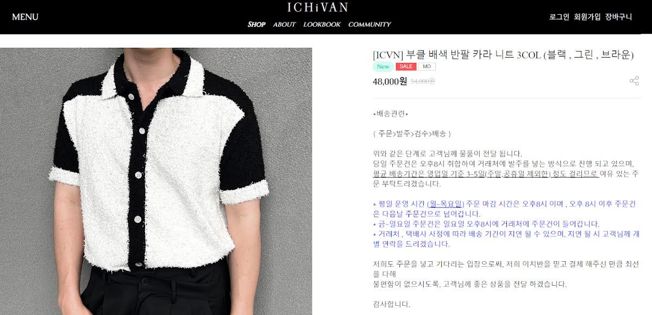Open the MENU in the header
Viewport: 652px width, 315px height.
click(x=25, y=17)
